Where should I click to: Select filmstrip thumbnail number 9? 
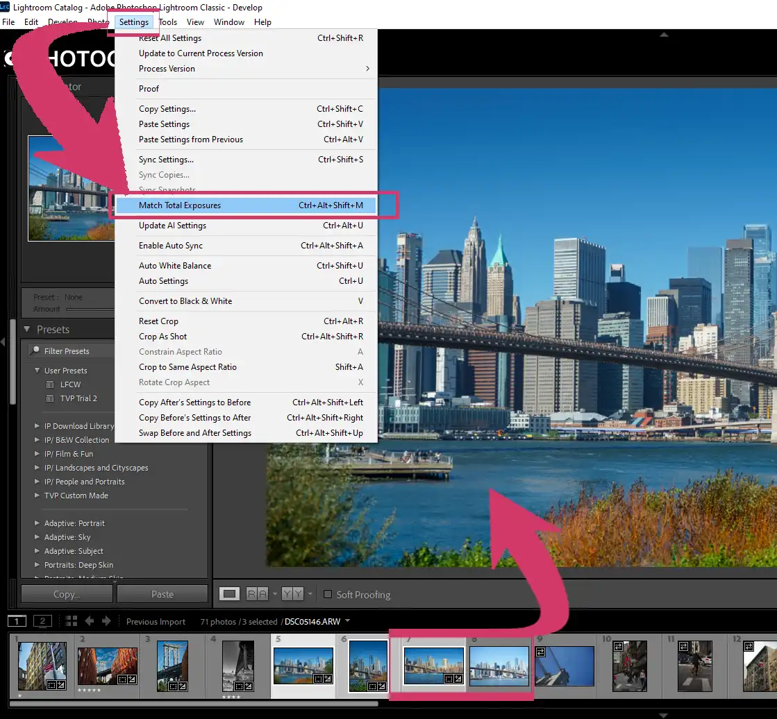coord(565,666)
